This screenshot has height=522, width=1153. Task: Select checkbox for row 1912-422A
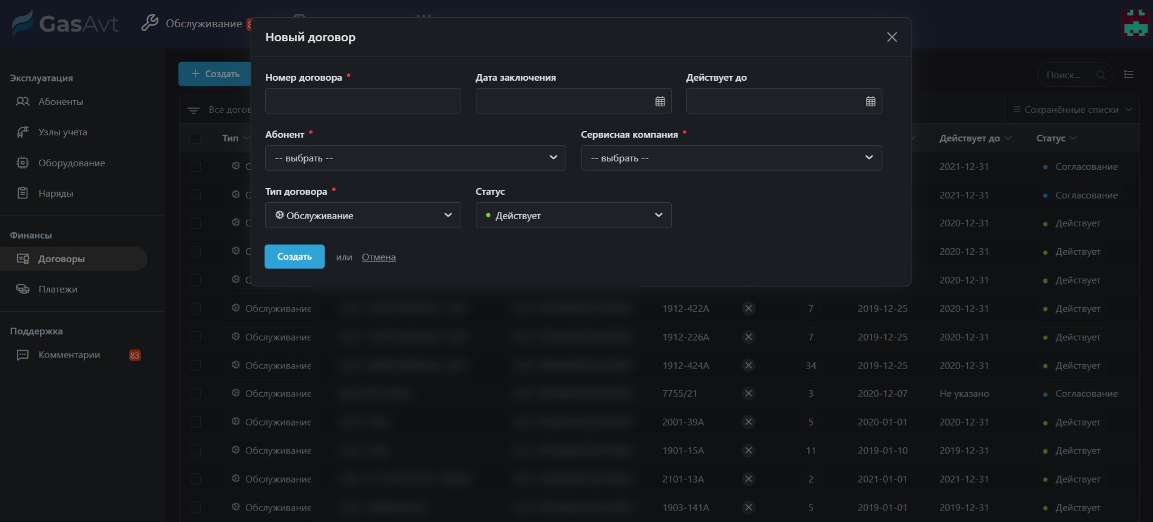coord(195,308)
